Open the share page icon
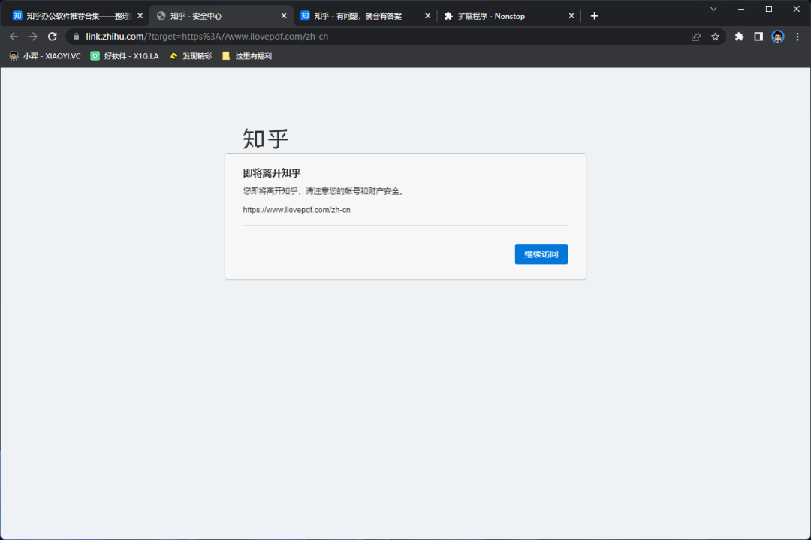 point(696,37)
